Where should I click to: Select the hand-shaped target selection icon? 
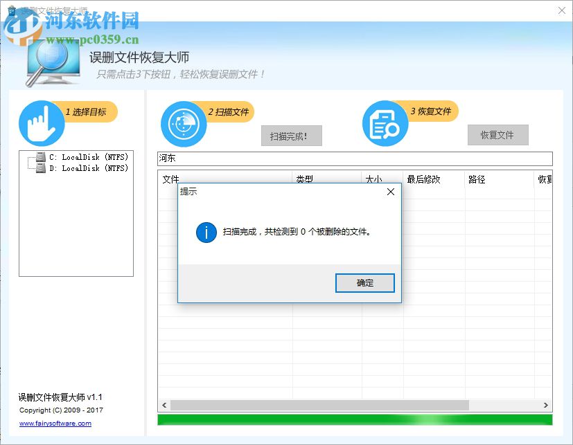point(42,122)
